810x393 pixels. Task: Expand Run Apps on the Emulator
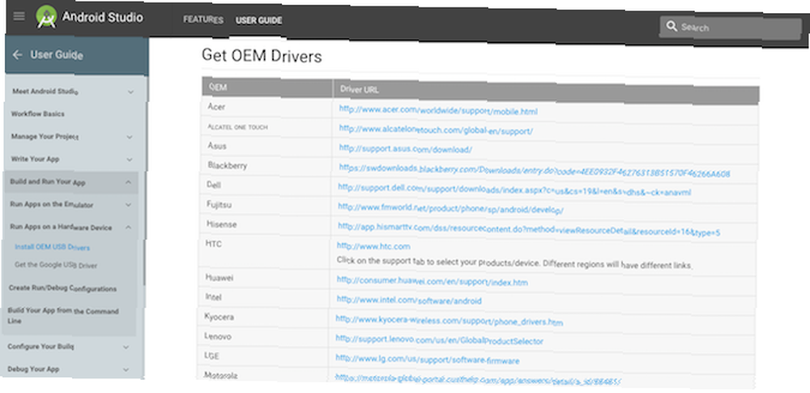pos(128,205)
